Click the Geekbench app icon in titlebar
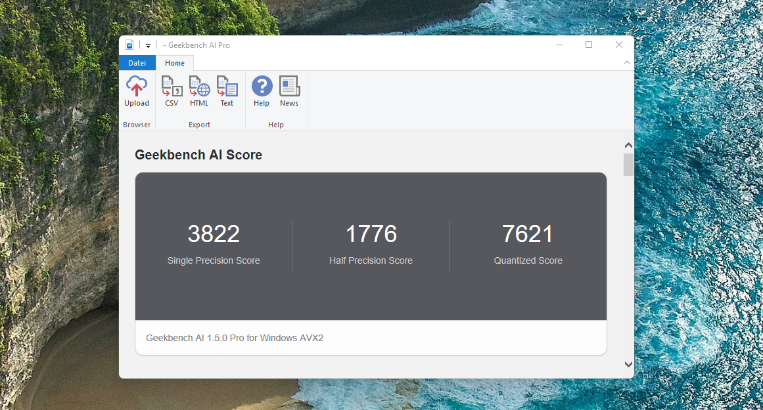Image resolution: width=763 pixels, height=410 pixels. [129, 45]
